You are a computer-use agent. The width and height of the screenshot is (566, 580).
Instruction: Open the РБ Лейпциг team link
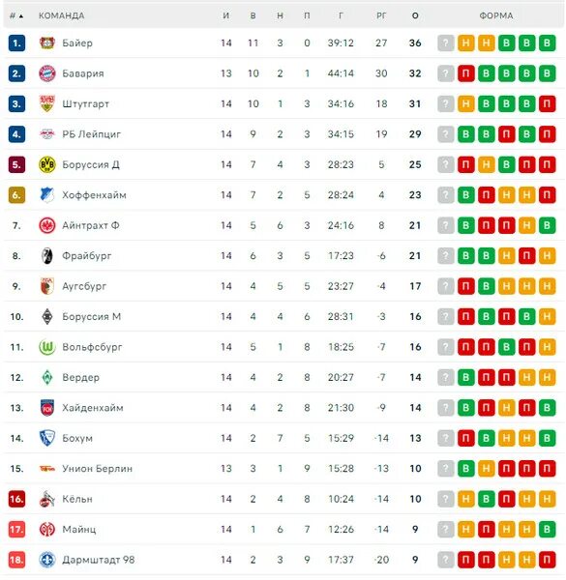click(x=92, y=134)
